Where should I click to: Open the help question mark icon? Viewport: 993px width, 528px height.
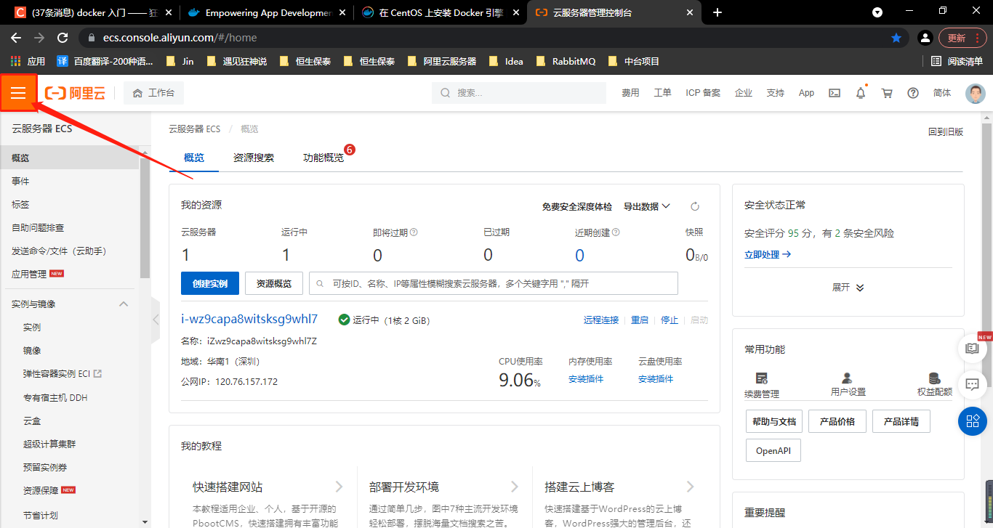(x=913, y=93)
